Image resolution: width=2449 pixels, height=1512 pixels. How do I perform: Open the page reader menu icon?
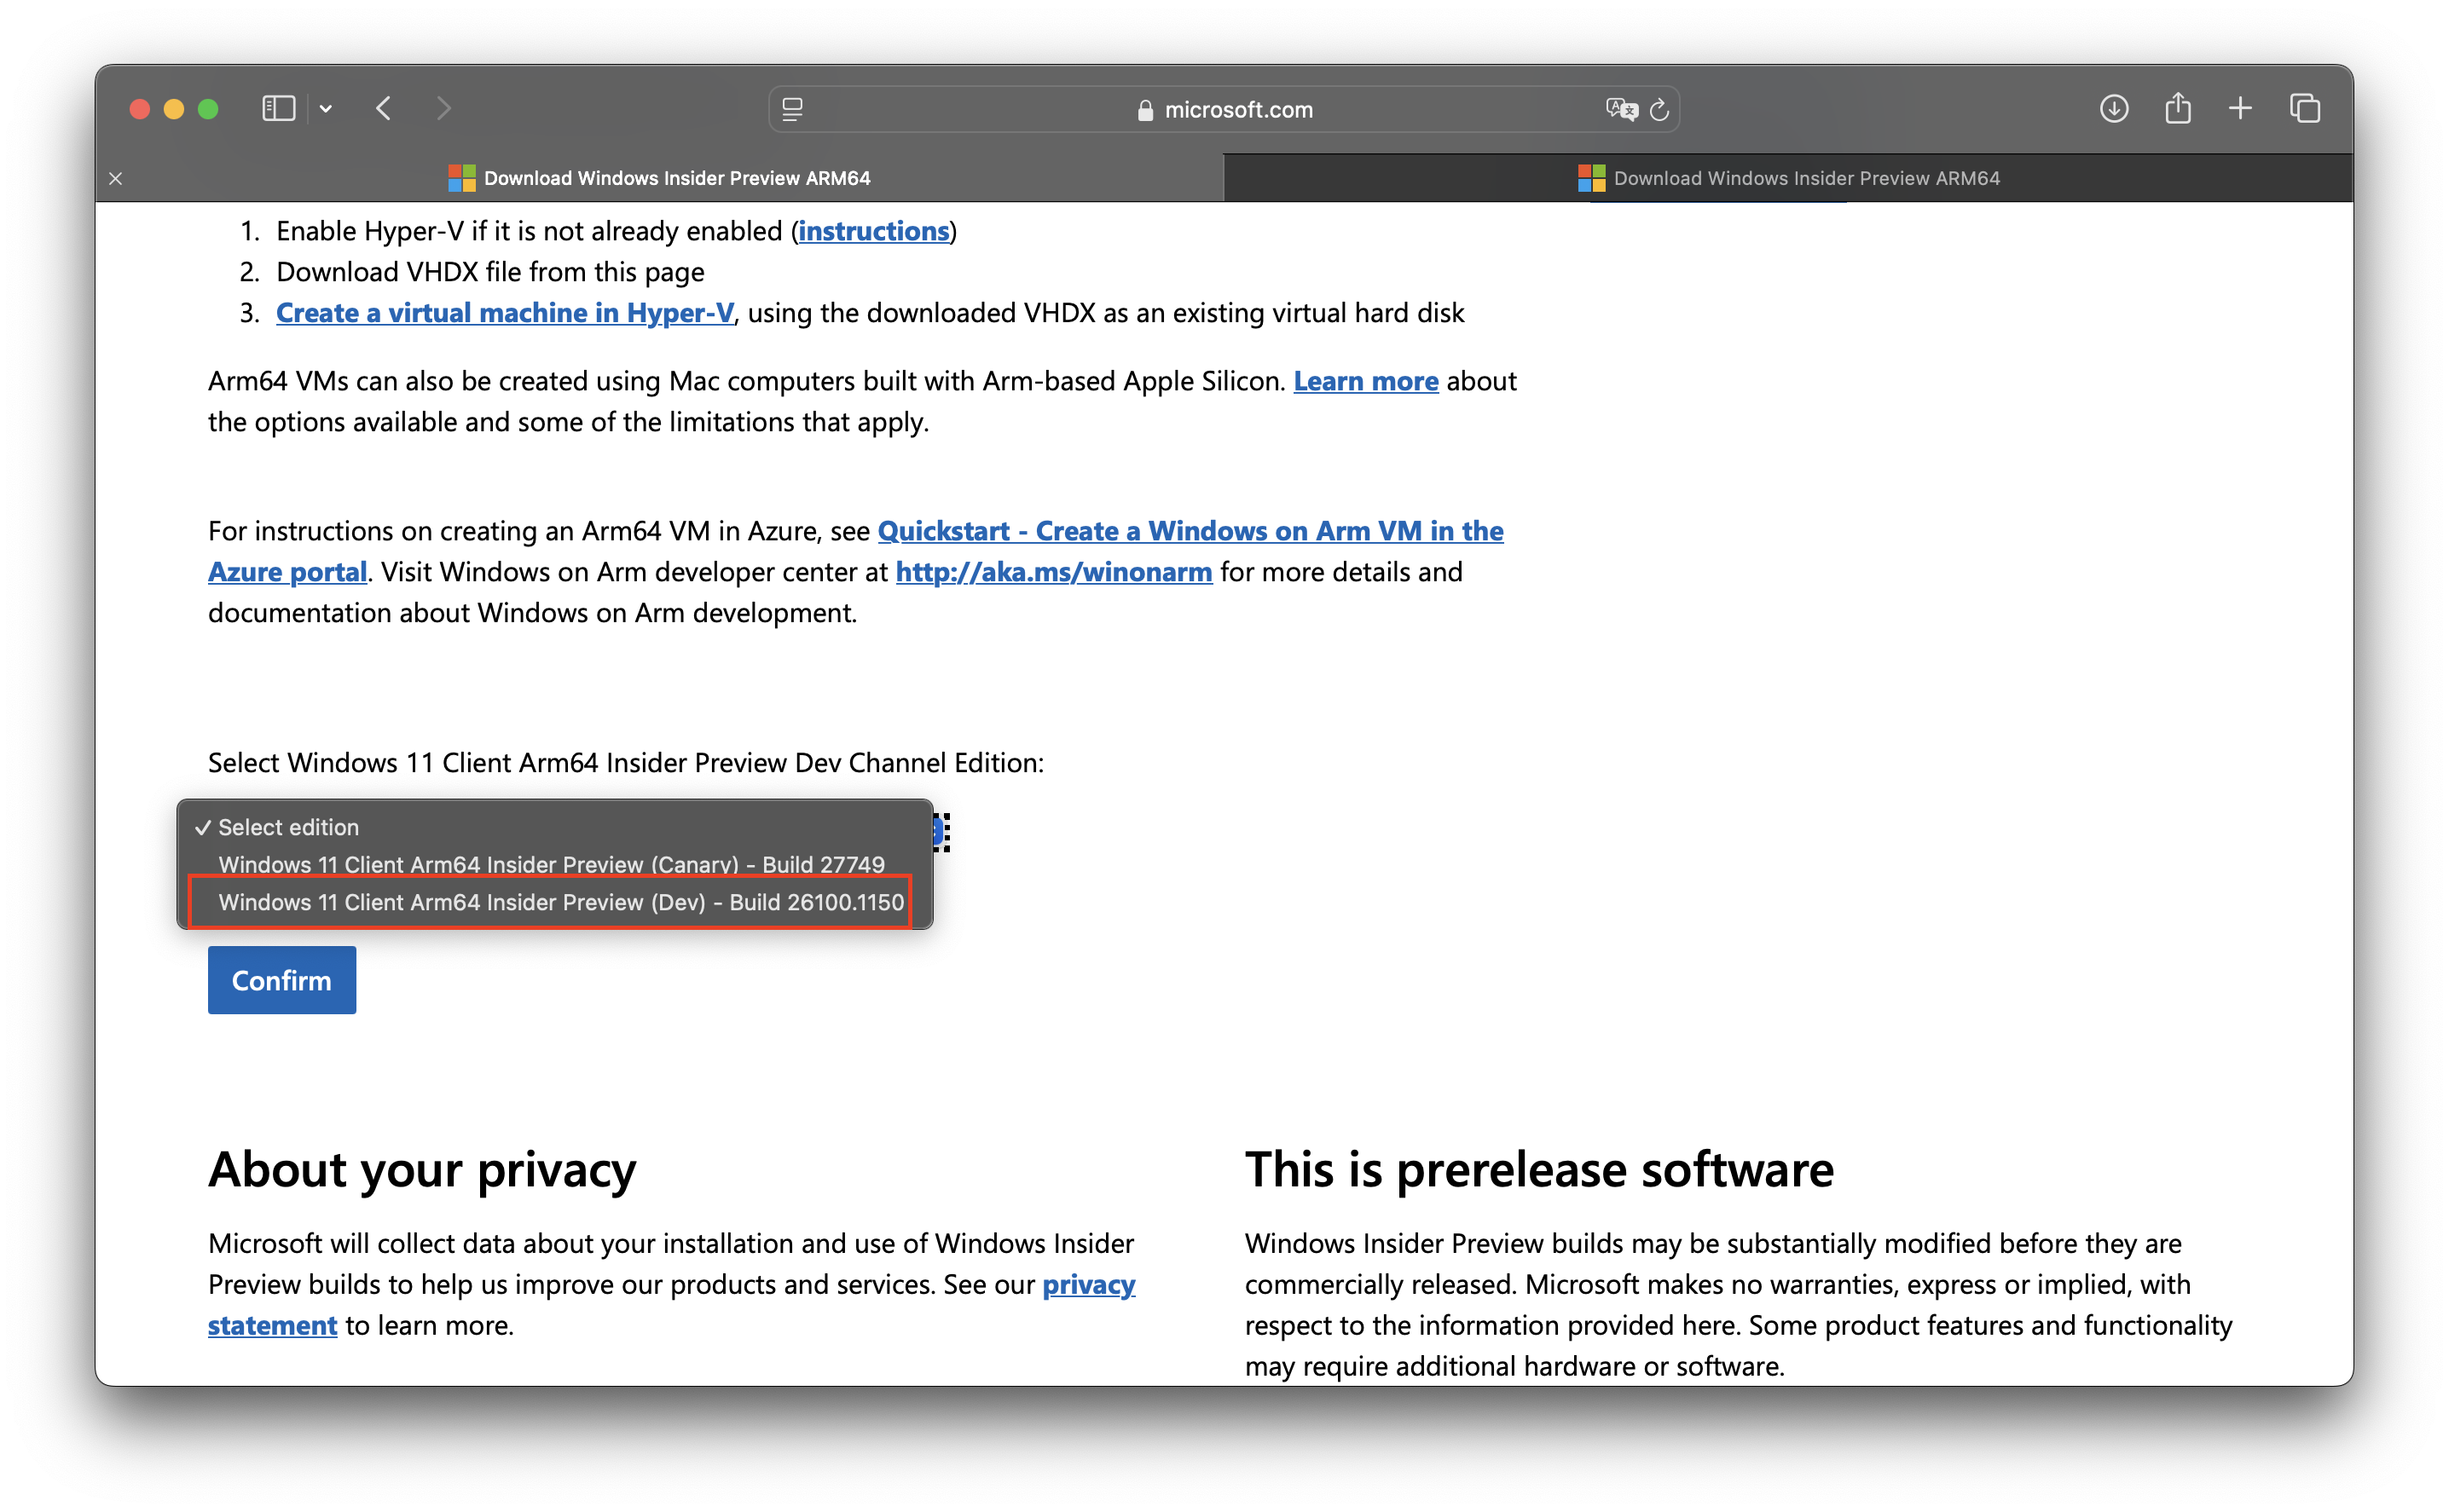(x=792, y=109)
